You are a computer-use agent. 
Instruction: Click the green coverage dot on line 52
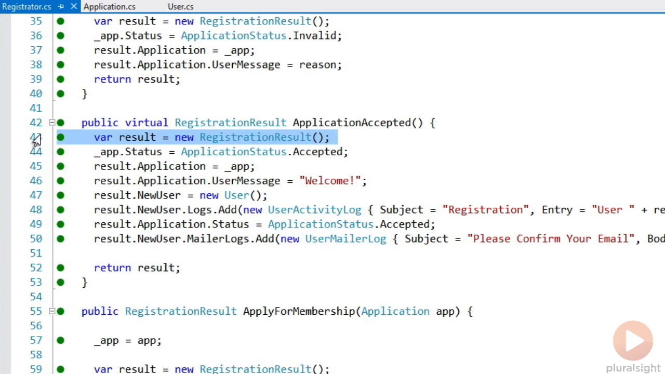tap(61, 268)
